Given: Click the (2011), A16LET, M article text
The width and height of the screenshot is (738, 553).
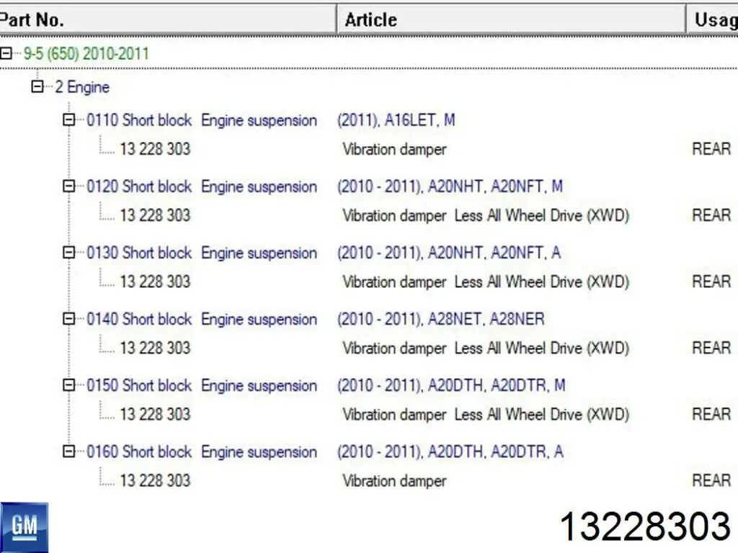Looking at the screenshot, I should point(396,120).
